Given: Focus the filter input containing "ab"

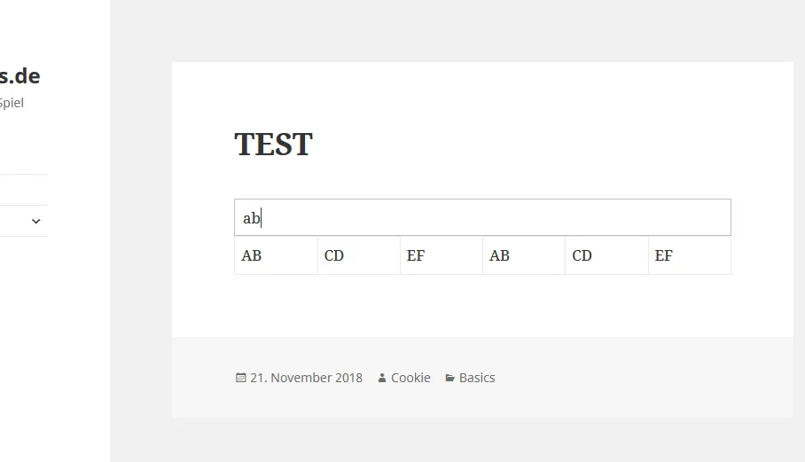Looking at the screenshot, I should tap(482, 217).
